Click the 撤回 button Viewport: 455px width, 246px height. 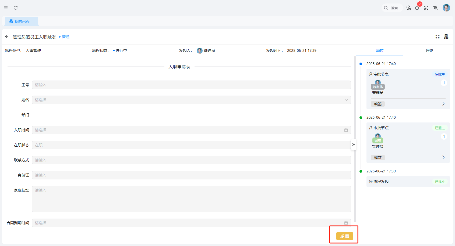pyautogui.click(x=344, y=236)
